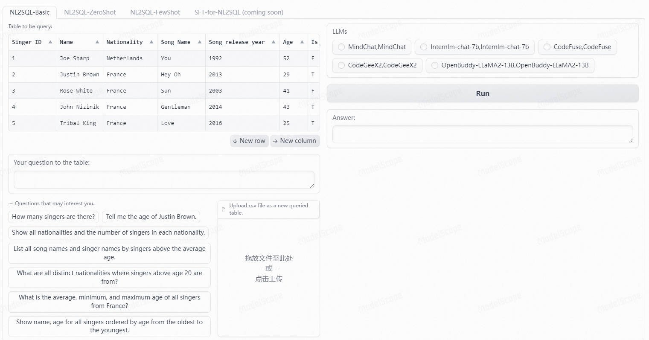The image size is (649, 340).
Task: Choose Internlm-chat-7b radio button
Action: (424, 47)
